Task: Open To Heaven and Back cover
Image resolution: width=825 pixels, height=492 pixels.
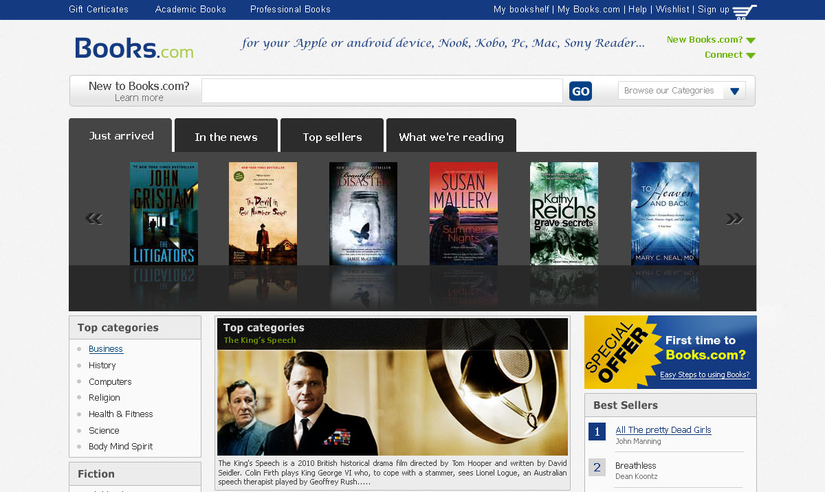Action: point(665,214)
